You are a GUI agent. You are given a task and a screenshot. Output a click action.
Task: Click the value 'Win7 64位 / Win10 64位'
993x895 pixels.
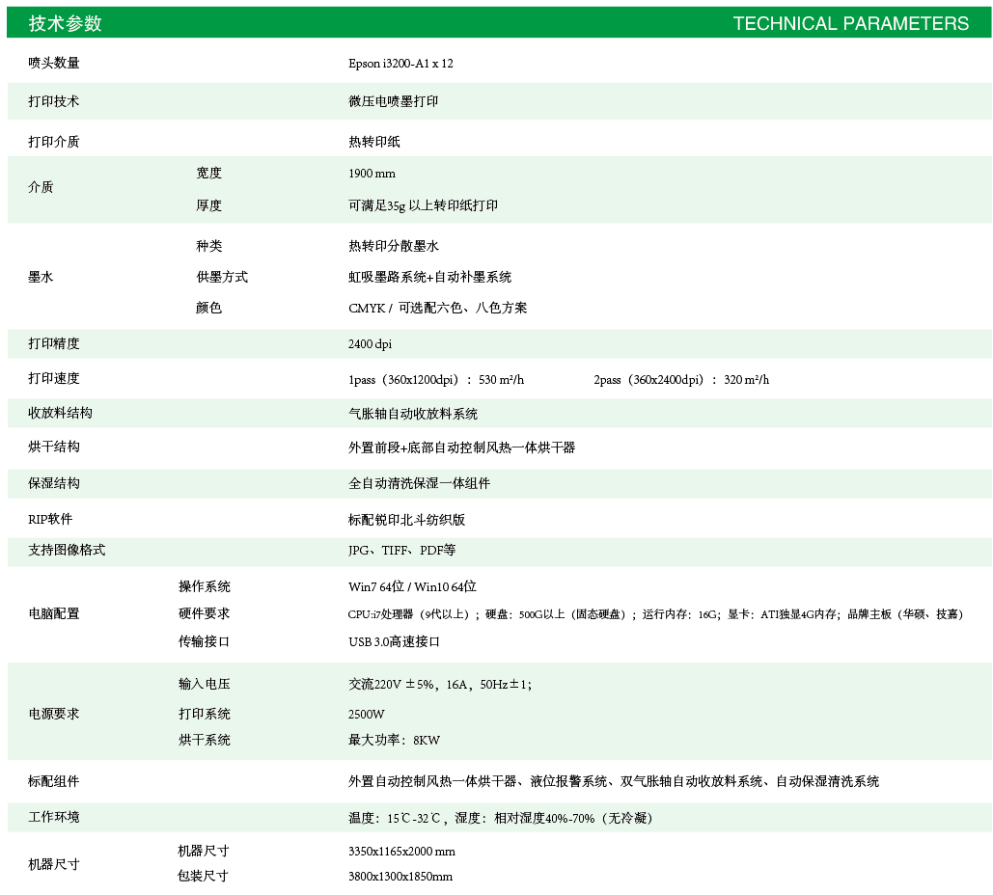coord(412,586)
